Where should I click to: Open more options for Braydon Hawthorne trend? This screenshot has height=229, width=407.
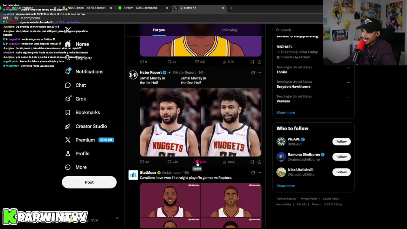[348, 82]
